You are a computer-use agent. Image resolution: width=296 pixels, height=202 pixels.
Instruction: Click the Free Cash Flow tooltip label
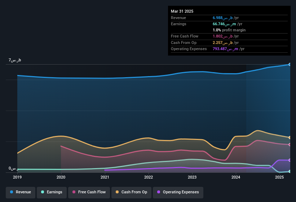point(185,36)
